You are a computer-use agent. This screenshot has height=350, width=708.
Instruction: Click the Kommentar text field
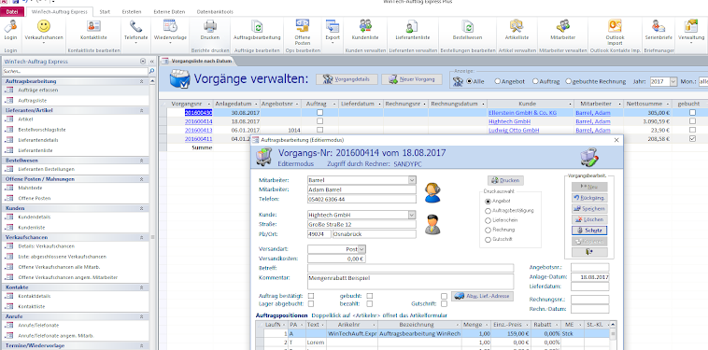(x=410, y=282)
